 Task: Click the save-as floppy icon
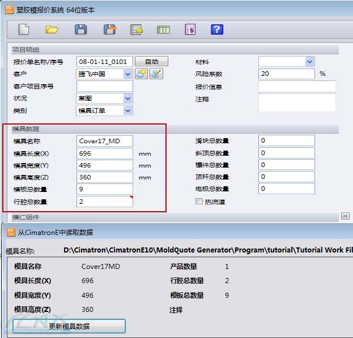(x=110, y=29)
